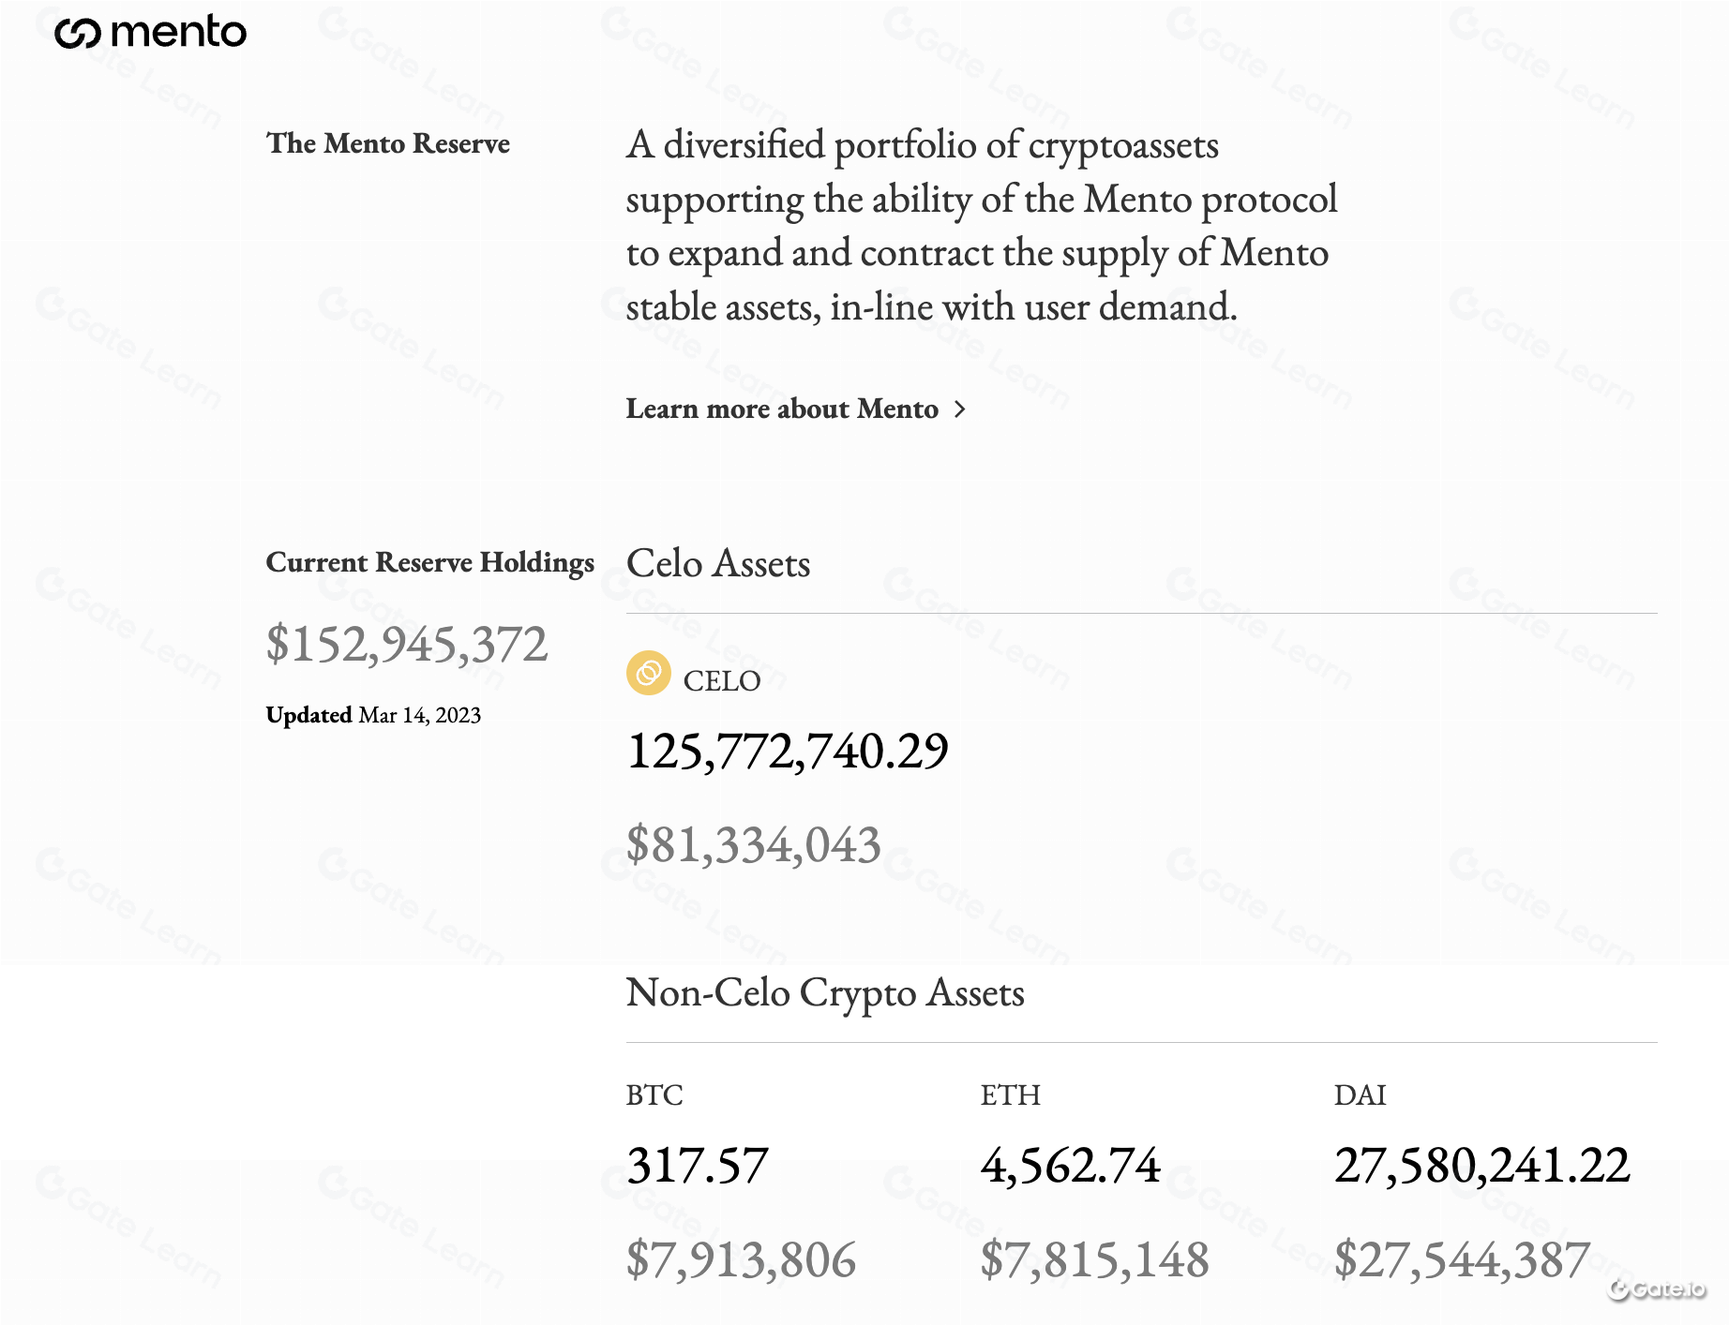The width and height of the screenshot is (1729, 1325).
Task: Click the ETH column label
Action: coord(1011,1094)
